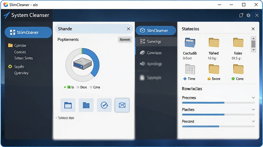Click the scrollbar up arrow in Stateeios
263x147 pixels.
click(253, 39)
